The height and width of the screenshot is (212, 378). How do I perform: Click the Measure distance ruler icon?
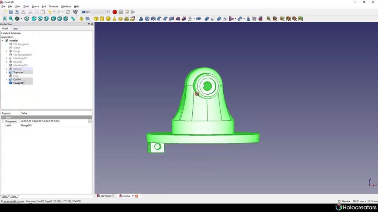point(73,19)
